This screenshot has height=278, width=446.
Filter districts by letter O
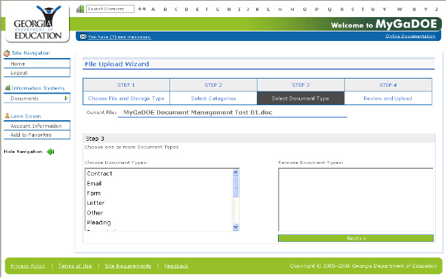click(305, 10)
